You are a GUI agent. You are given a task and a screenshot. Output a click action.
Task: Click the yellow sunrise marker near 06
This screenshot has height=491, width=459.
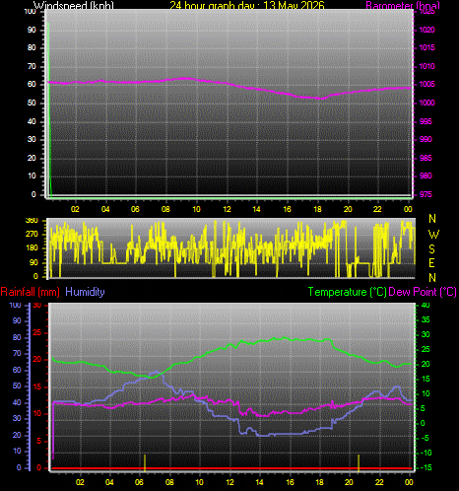[x=145, y=462]
